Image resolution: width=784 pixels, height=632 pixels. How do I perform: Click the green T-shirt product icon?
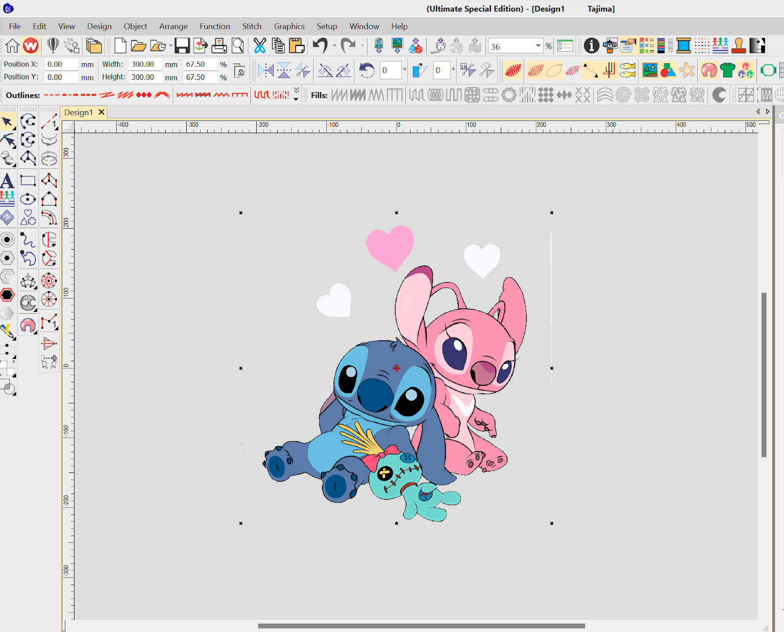728,70
